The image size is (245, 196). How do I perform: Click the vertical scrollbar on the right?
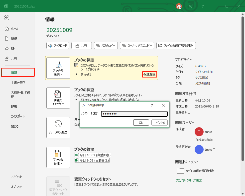coord(242,87)
